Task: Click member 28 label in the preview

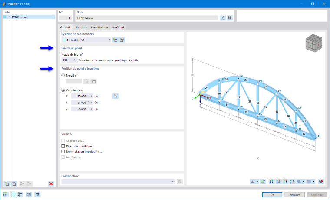Action: click(x=250, y=101)
